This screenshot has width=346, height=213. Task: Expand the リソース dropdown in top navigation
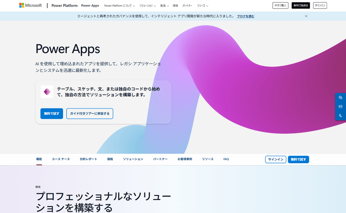203,6
